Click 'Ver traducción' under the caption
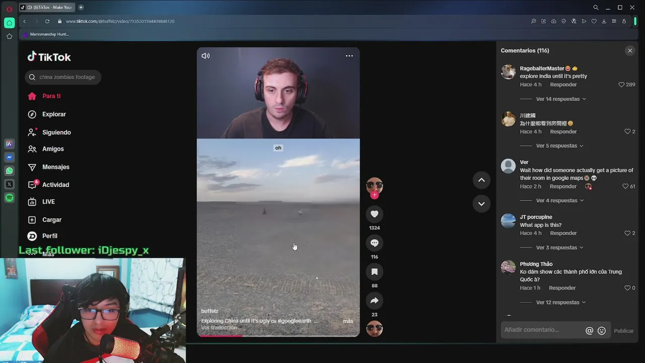The image size is (645, 363). coord(219,328)
